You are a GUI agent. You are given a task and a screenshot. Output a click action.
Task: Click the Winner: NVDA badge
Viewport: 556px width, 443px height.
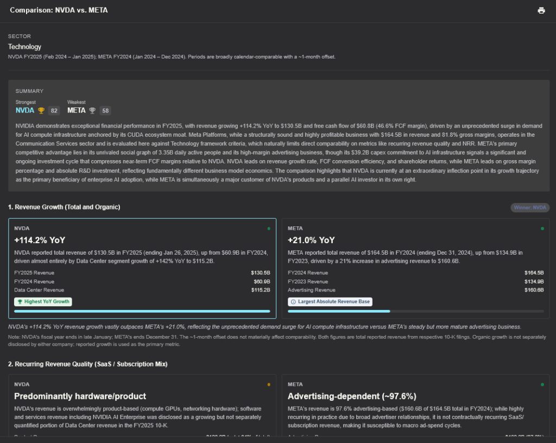pyautogui.click(x=530, y=207)
